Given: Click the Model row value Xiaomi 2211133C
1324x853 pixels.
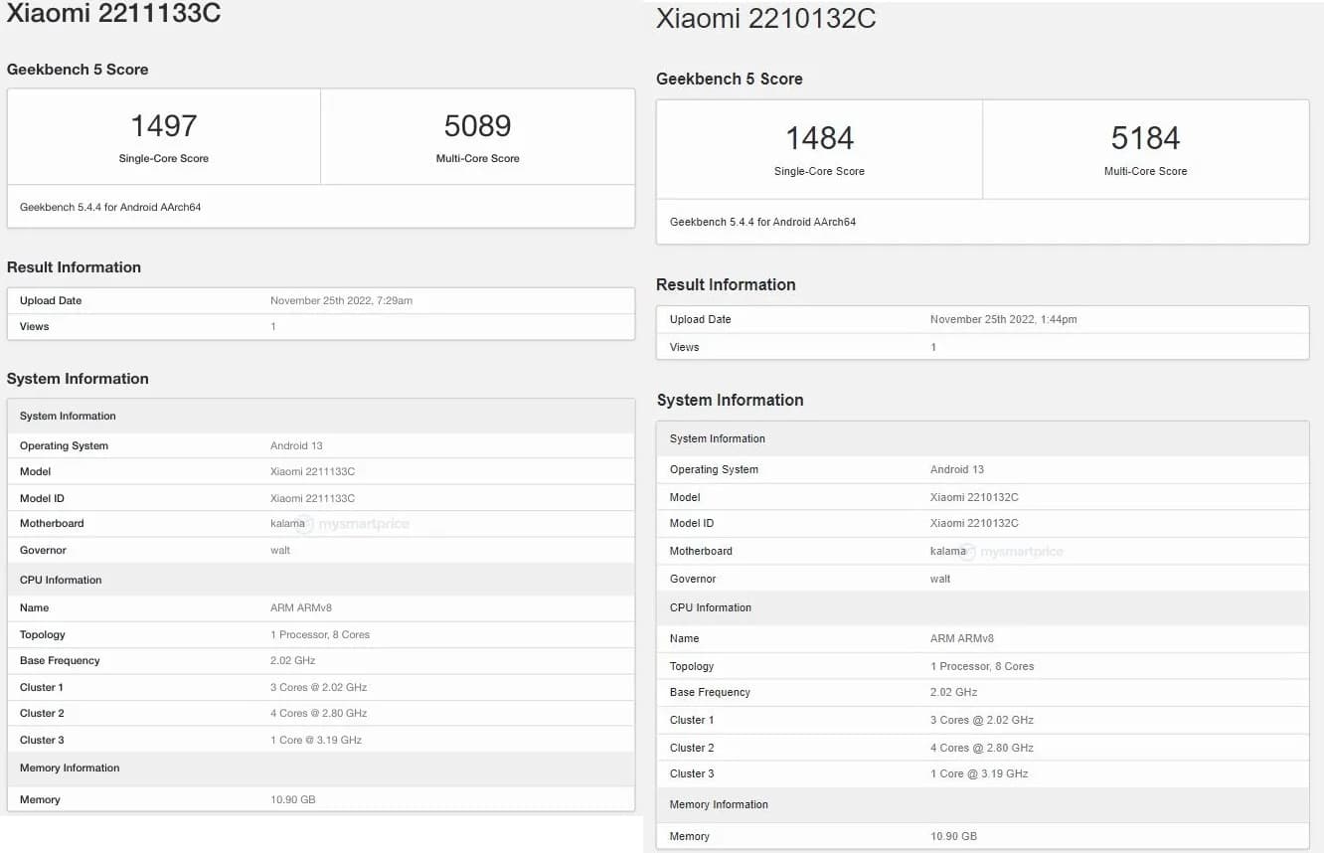Looking at the screenshot, I should (x=312, y=471).
